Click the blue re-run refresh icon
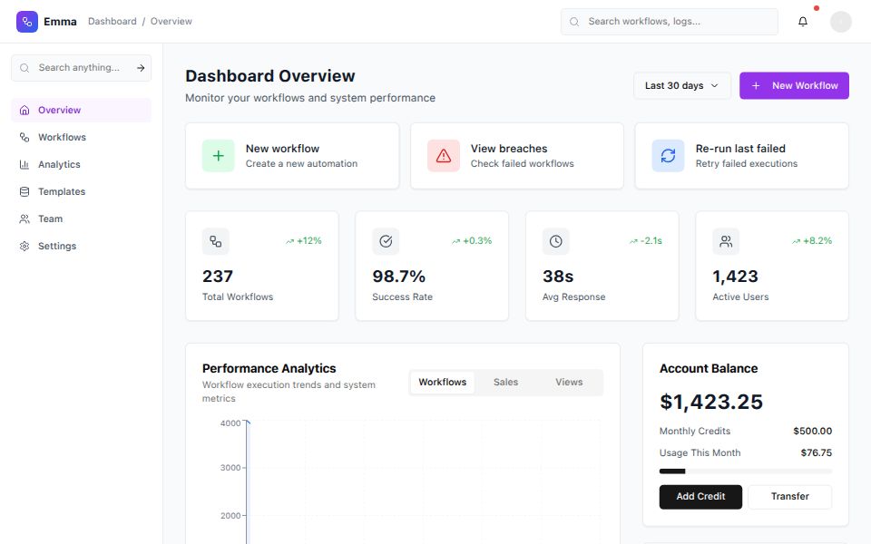This screenshot has height=544, width=871. [x=668, y=155]
